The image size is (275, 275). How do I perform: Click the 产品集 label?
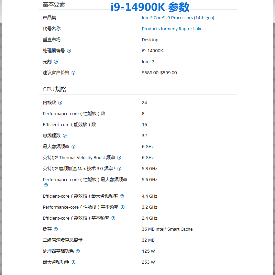pos(49,18)
